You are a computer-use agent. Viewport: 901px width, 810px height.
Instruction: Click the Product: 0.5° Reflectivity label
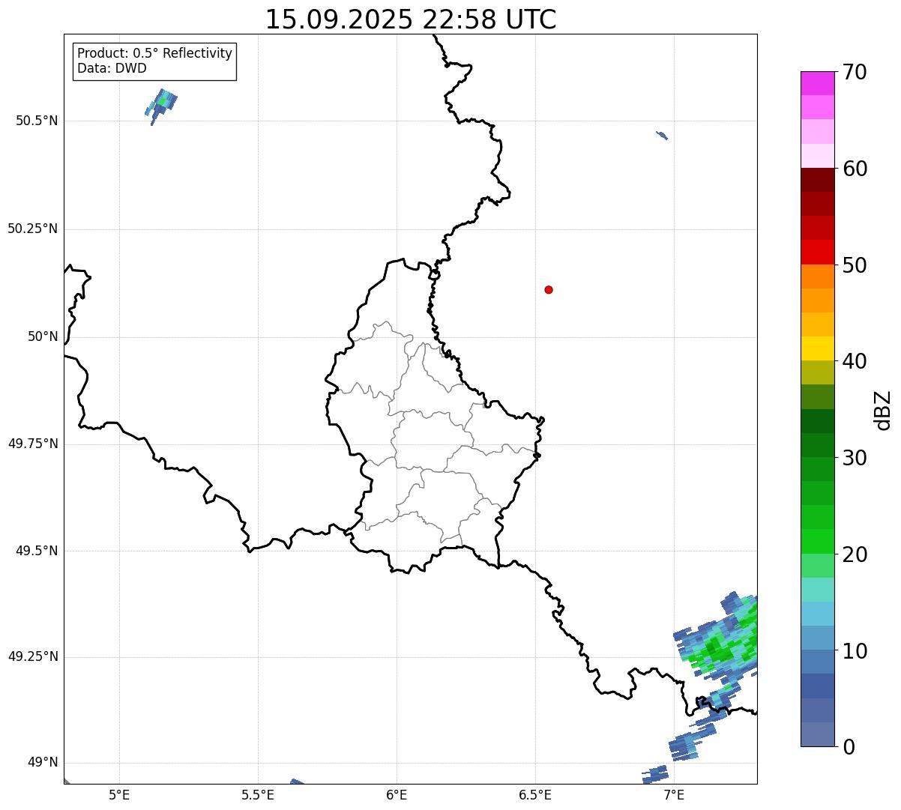(x=155, y=54)
